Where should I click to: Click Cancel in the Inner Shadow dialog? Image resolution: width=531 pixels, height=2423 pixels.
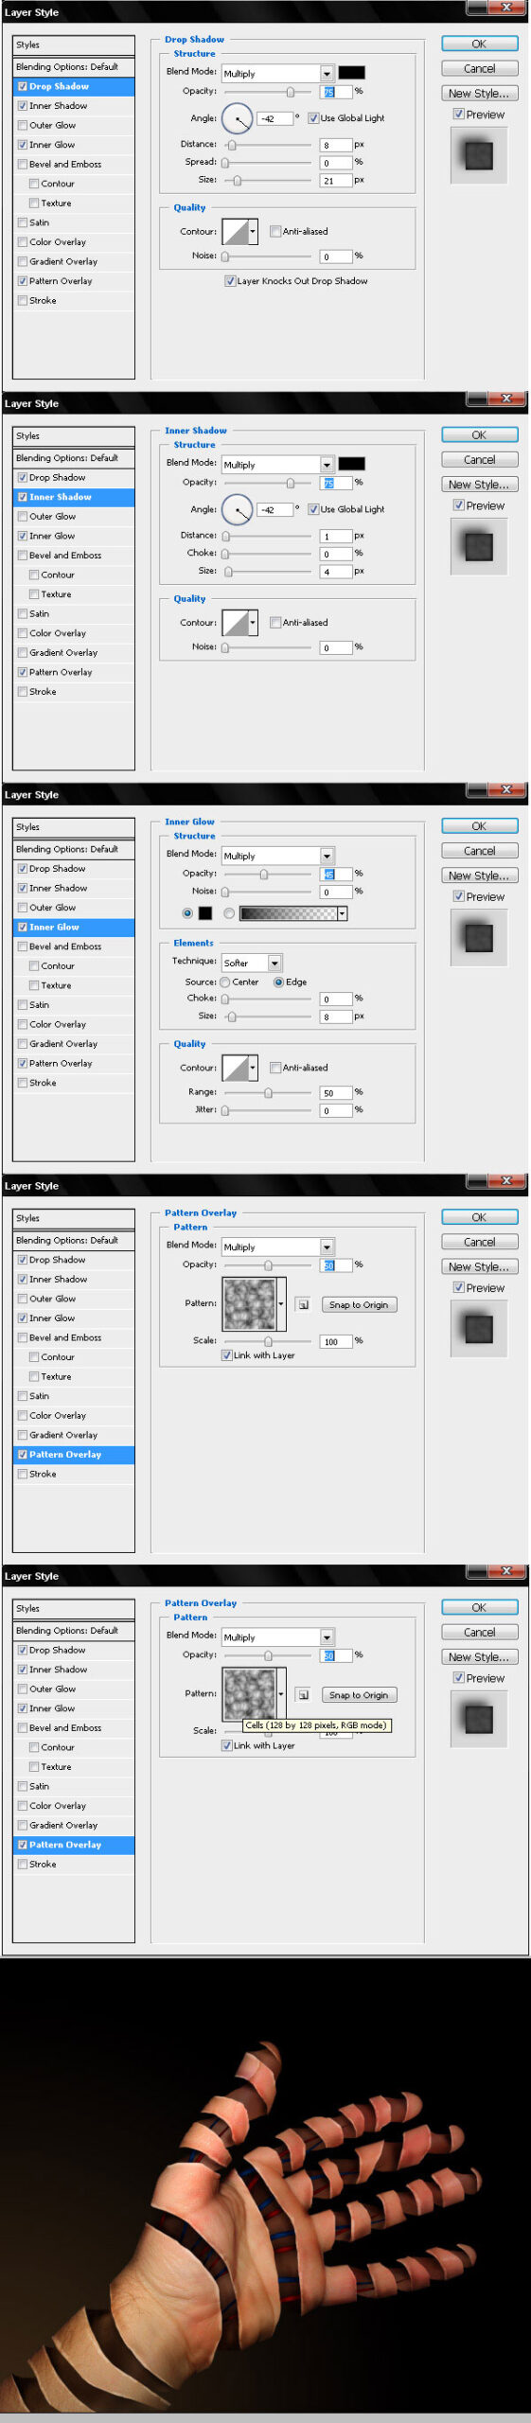[x=479, y=459]
